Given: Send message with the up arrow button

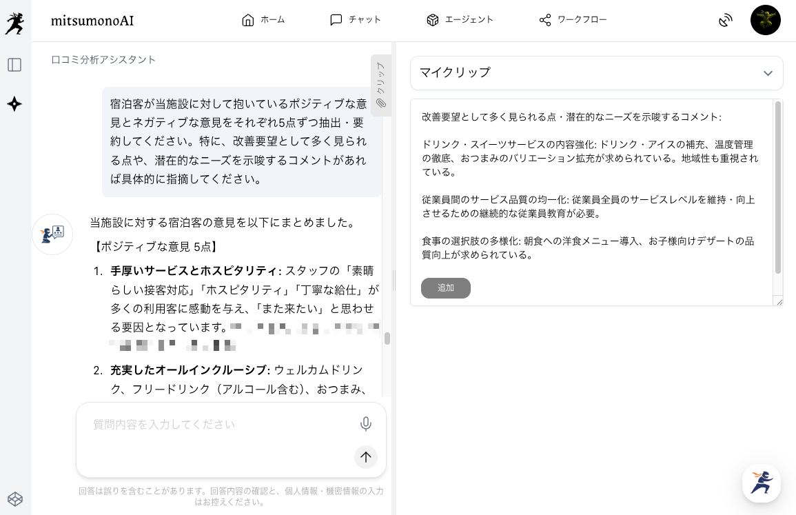Looking at the screenshot, I should pyautogui.click(x=366, y=456).
